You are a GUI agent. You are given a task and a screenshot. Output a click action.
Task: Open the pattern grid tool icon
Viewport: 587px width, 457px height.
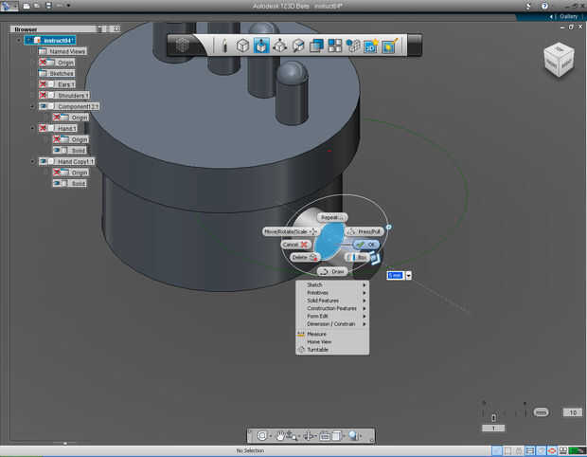pyautogui.click(x=334, y=46)
